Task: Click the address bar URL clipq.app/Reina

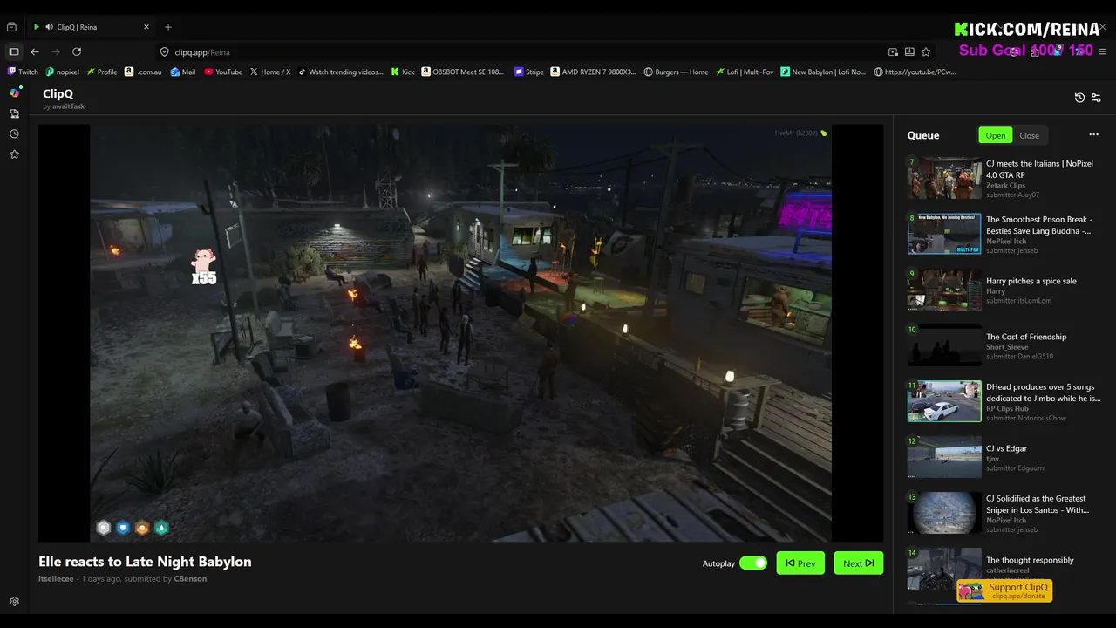Action: tap(202, 52)
